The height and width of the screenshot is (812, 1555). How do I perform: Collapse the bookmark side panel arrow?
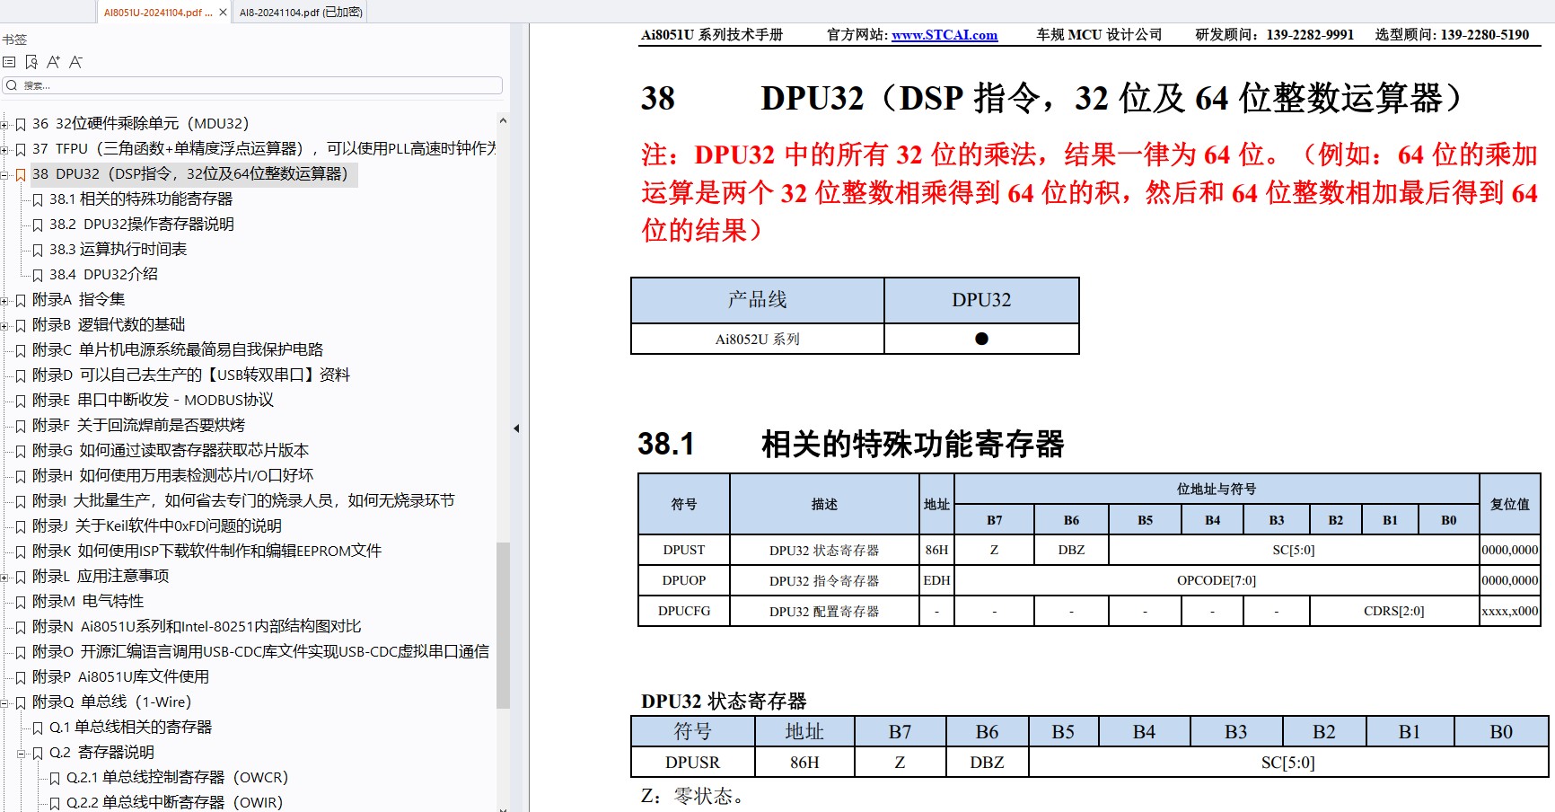(516, 428)
